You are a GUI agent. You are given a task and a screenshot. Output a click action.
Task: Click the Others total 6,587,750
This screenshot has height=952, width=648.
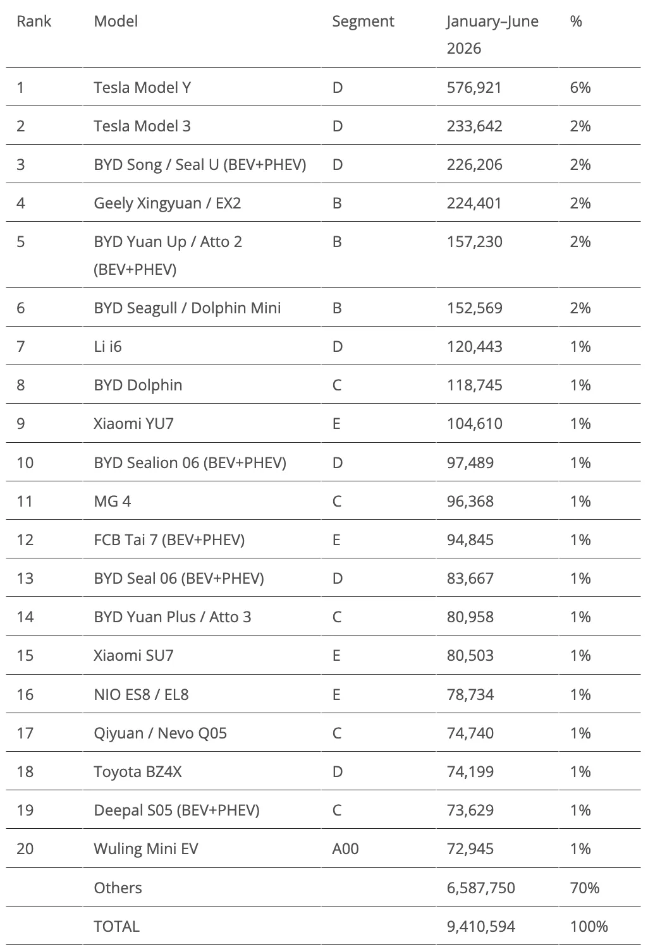(x=480, y=888)
